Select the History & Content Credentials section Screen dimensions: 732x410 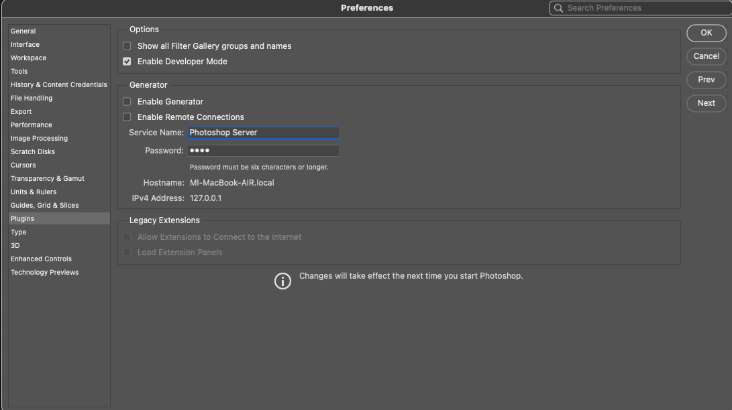click(x=59, y=84)
